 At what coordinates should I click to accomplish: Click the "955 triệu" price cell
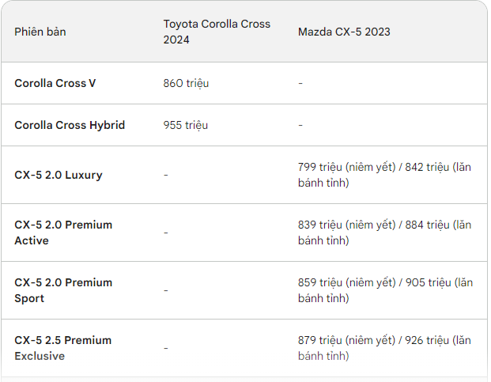pyautogui.click(x=187, y=125)
